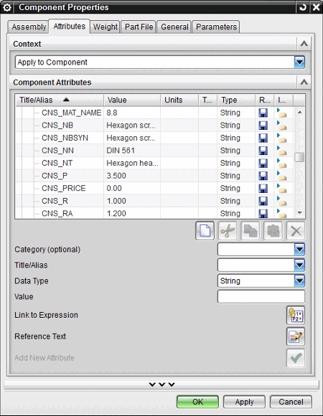Select the CNS_R attribute row
The image size is (323, 416).
[x=154, y=201]
